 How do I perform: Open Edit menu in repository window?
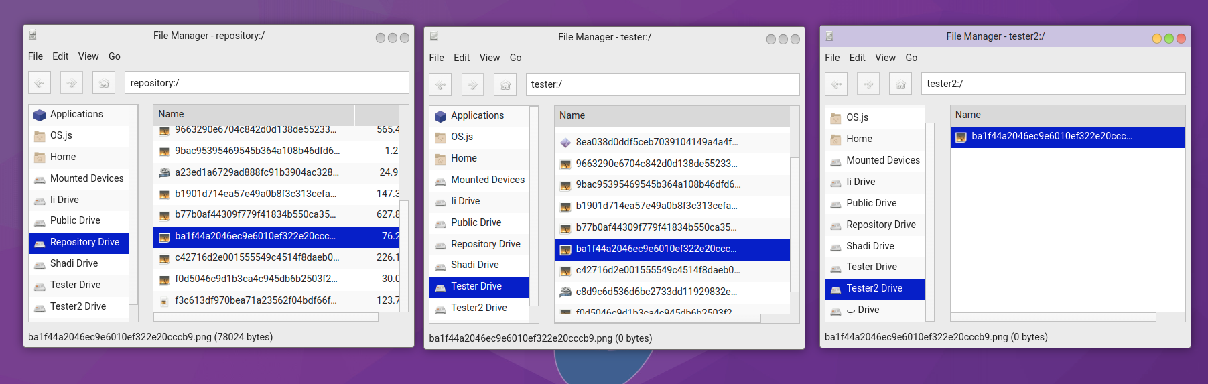(x=60, y=56)
